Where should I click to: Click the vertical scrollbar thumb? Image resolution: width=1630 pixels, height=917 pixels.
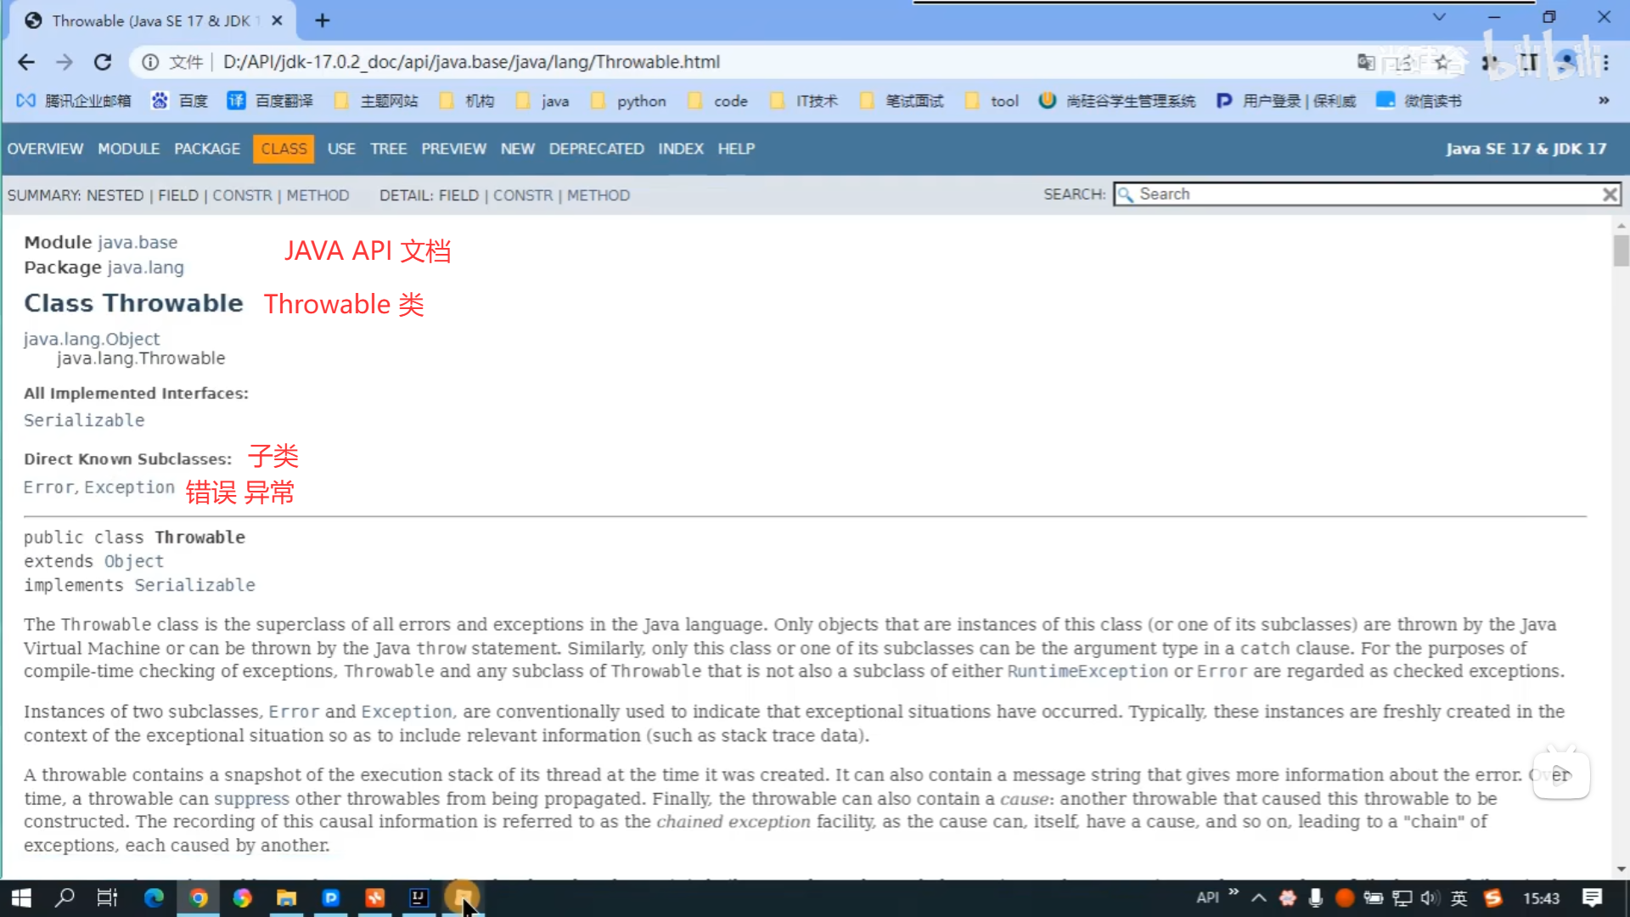[1621, 250]
